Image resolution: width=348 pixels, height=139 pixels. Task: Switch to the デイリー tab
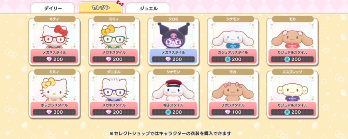(x=52, y=8)
